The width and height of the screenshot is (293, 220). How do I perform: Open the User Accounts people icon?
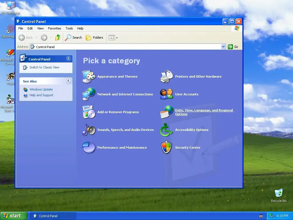coord(167,94)
